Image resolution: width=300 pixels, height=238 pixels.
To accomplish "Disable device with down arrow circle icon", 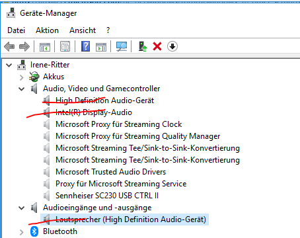I will tap(172, 46).
